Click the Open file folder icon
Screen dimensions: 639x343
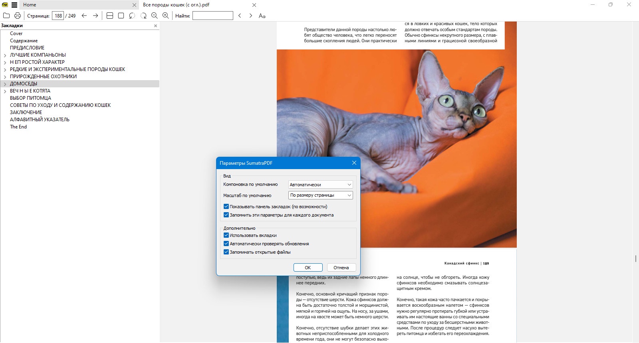pos(6,16)
